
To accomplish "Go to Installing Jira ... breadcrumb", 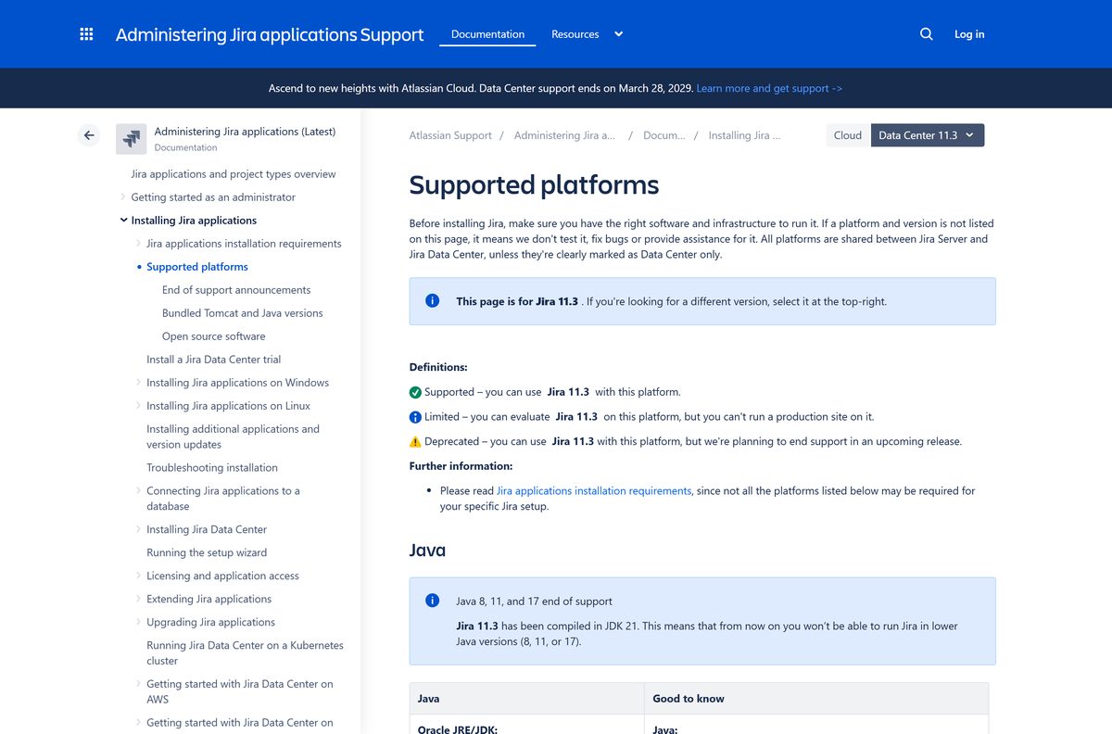I will click(744, 135).
